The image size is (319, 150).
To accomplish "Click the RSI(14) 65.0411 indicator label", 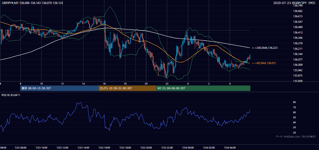I will tap(11, 95).
